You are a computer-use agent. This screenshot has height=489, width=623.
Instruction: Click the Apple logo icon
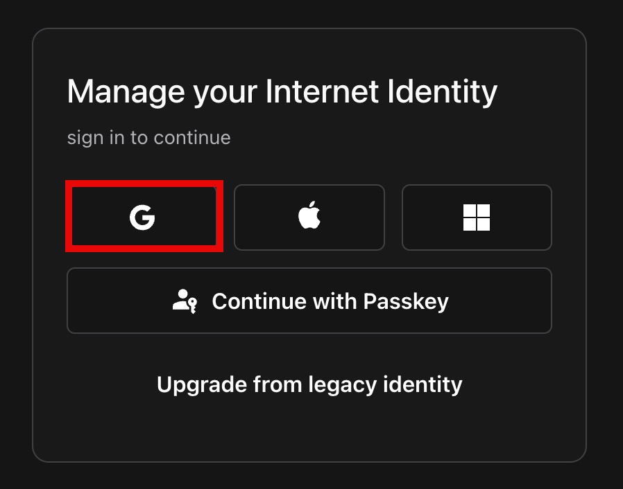click(x=309, y=217)
